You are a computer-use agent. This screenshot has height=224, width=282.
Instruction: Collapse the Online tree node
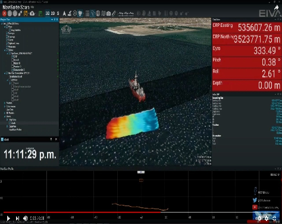coord(5,50)
